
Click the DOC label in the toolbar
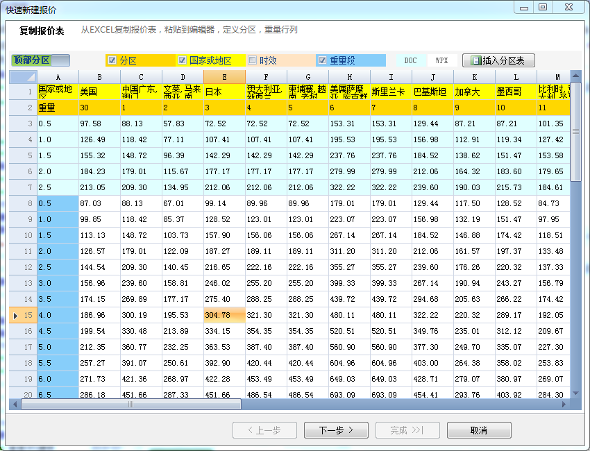coord(410,60)
